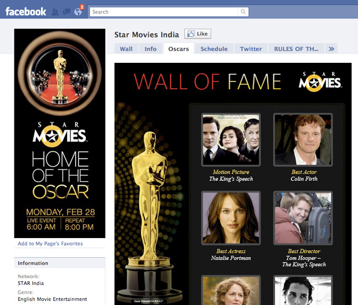This screenshot has height=305, width=358.
Task: Click the Tom Hooper Best Director photo
Action: (x=303, y=218)
